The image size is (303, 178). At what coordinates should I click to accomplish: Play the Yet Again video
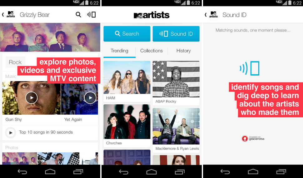(90, 98)
